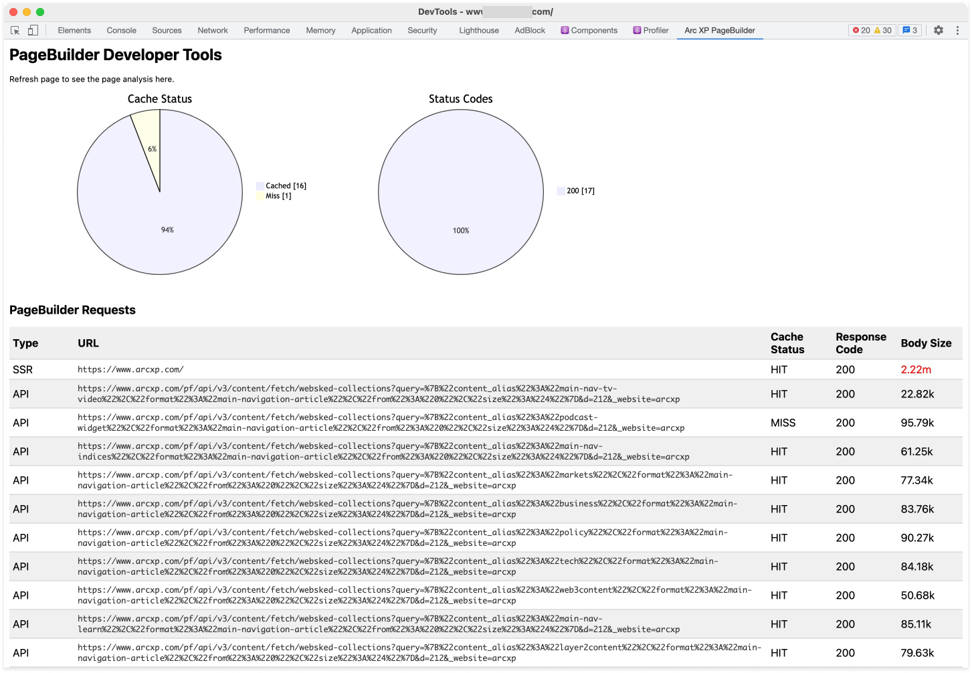Select the markets collection request URL

click(x=405, y=480)
